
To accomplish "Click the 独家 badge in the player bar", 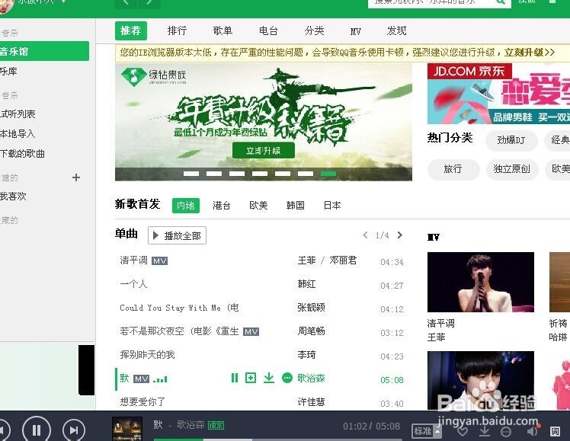I will pyautogui.click(x=216, y=425).
